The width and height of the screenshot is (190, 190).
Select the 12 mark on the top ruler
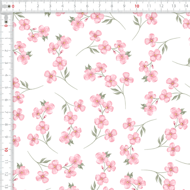click(x=161, y=6)
